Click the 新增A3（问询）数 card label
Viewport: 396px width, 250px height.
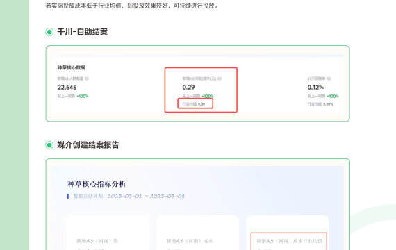[97, 241]
